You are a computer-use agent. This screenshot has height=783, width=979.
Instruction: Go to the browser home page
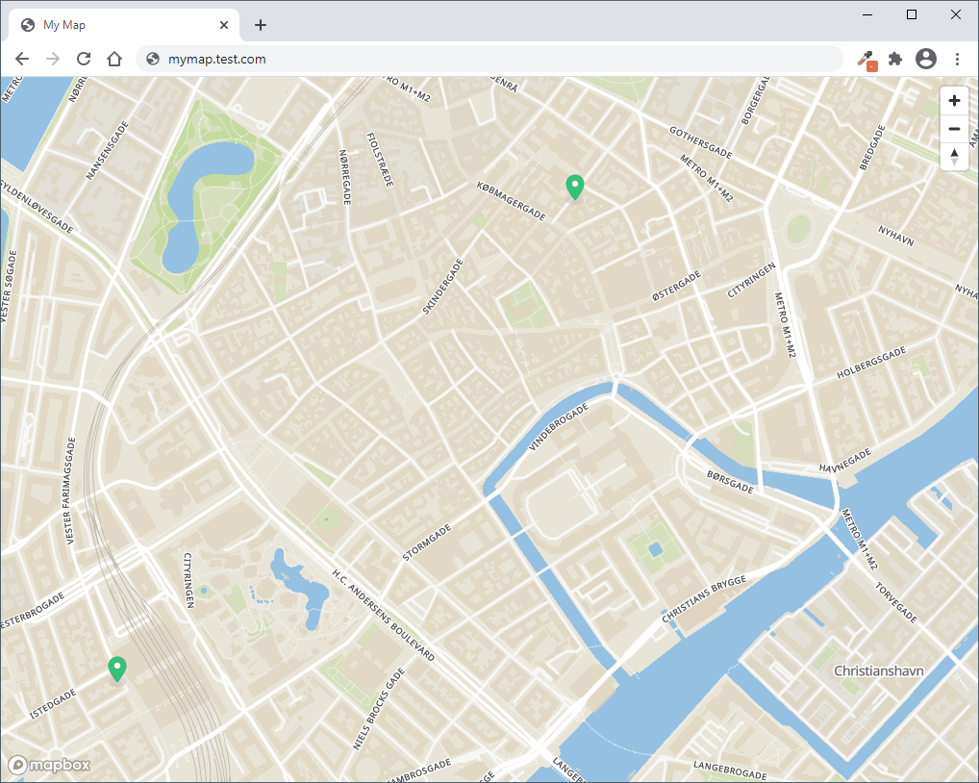pos(114,59)
